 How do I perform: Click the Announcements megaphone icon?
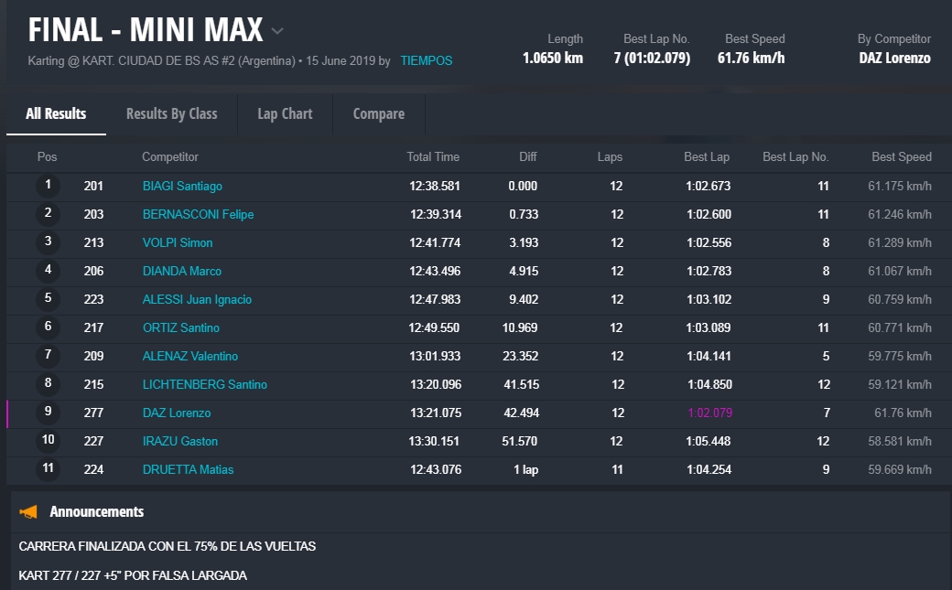(28, 511)
